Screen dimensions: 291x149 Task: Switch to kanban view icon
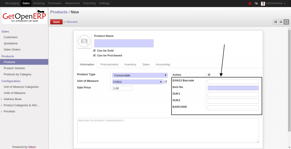click(x=275, y=22)
